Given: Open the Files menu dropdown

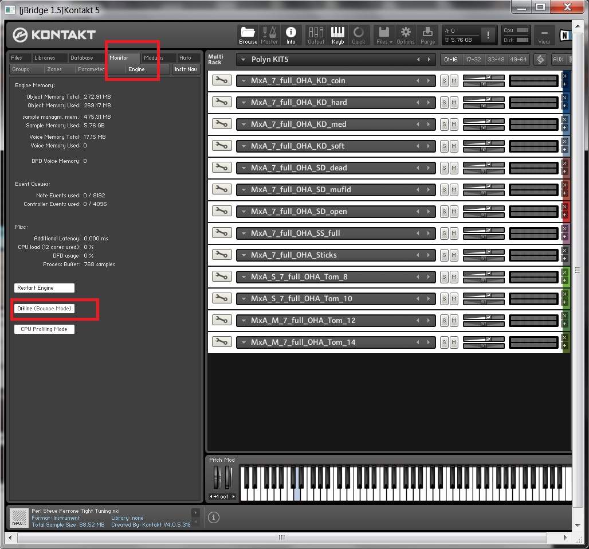Looking at the screenshot, I should [x=384, y=35].
